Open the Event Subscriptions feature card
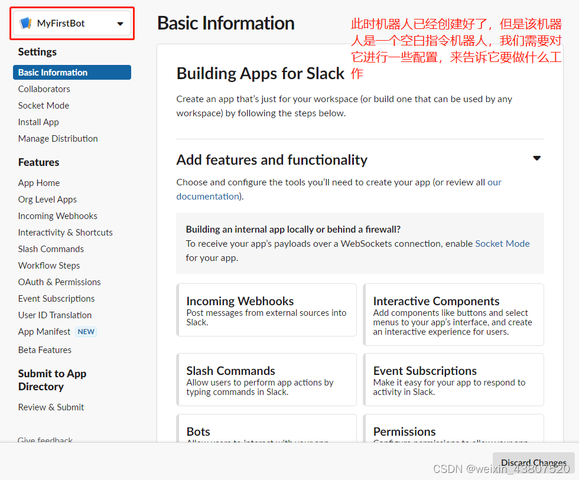This screenshot has width=579, height=480. 454,380
